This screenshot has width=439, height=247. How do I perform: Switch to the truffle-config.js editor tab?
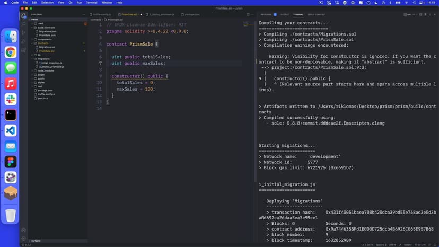[101, 15]
